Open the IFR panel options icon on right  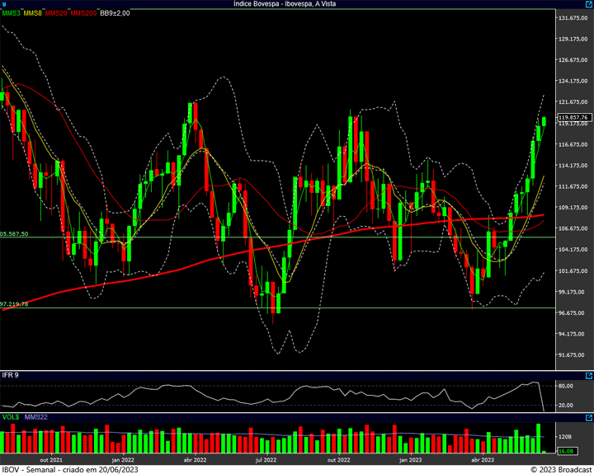588,375
